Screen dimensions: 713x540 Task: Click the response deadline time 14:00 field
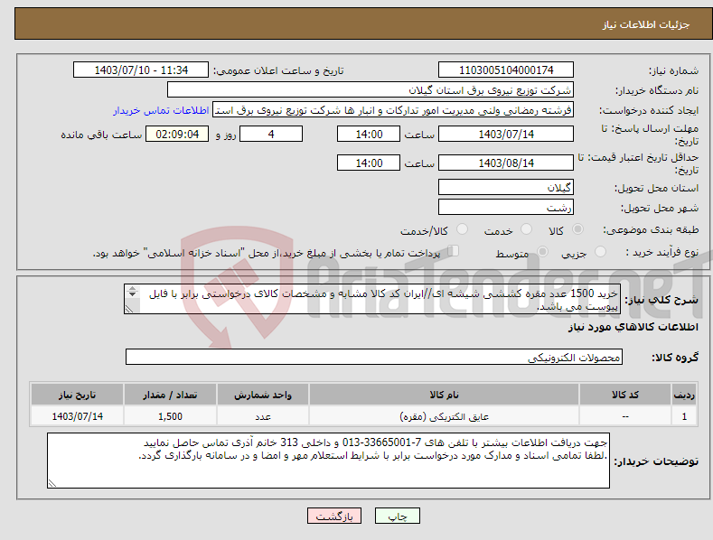(x=369, y=134)
